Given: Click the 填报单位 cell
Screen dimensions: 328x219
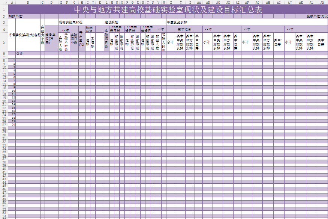Looking at the screenshot, I should coord(16,17).
